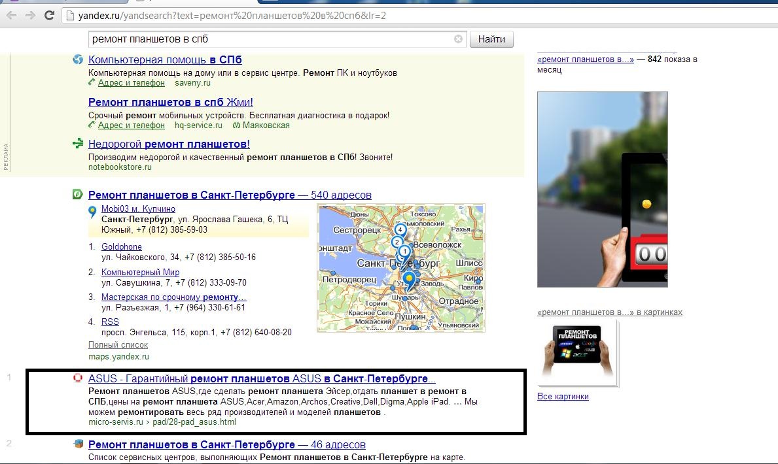Click the maps.yandex.ru green URL text

click(118, 356)
